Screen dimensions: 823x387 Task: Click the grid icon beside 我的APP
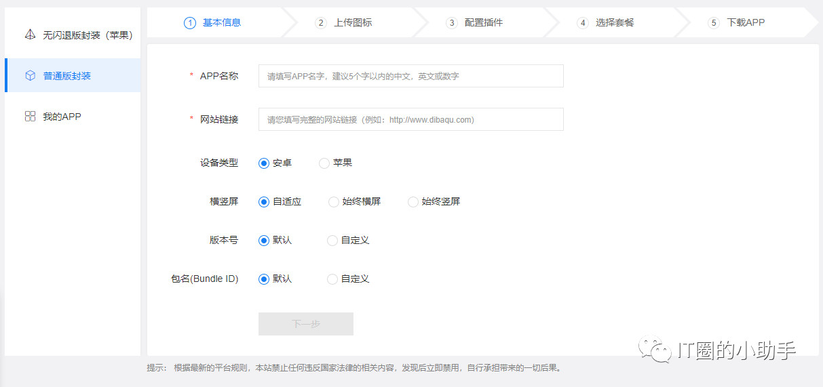pos(30,117)
